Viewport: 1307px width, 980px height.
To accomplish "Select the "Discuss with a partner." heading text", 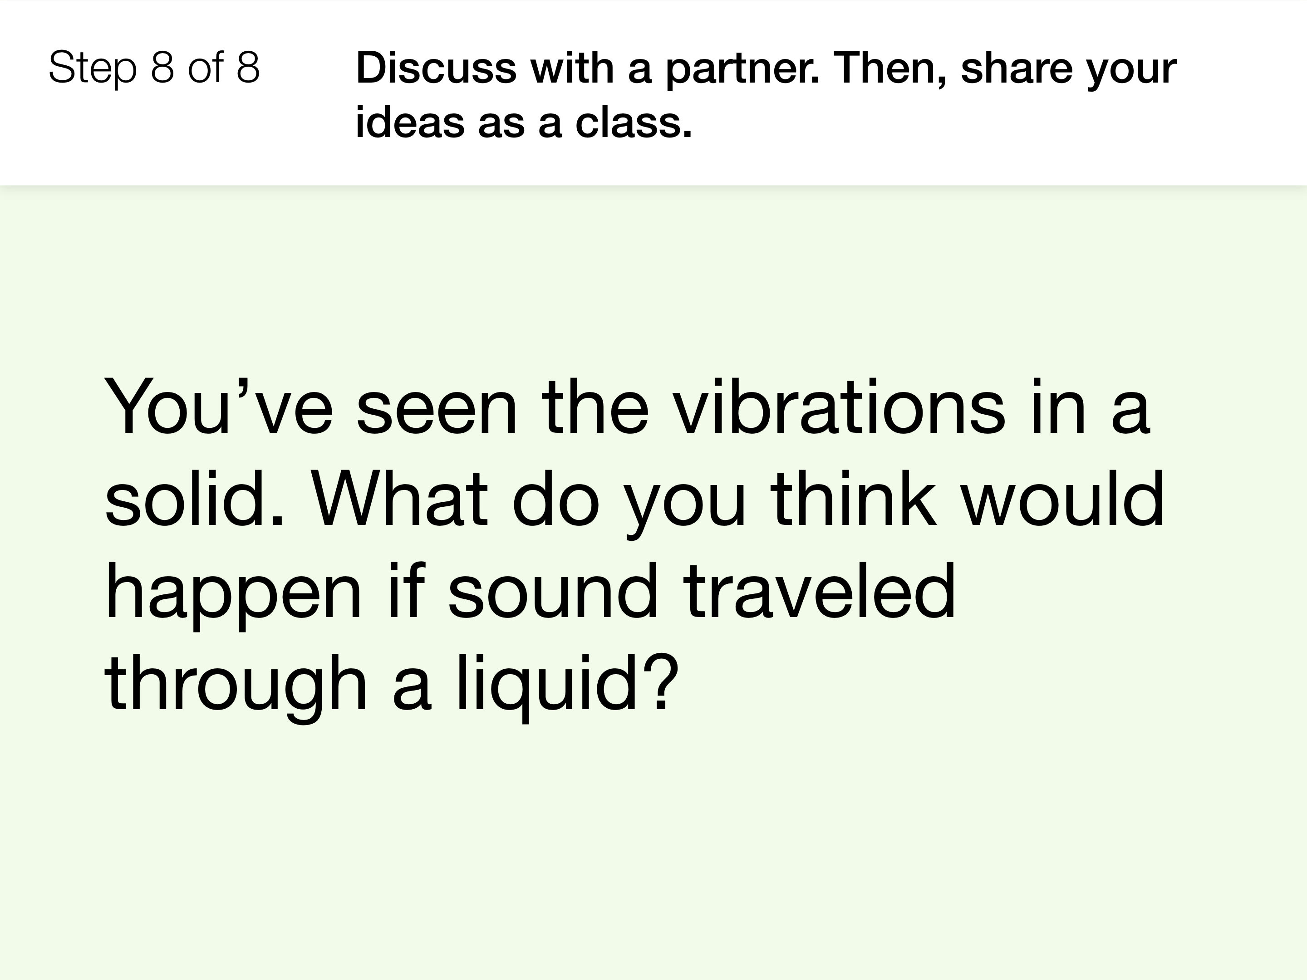I will pos(588,69).
